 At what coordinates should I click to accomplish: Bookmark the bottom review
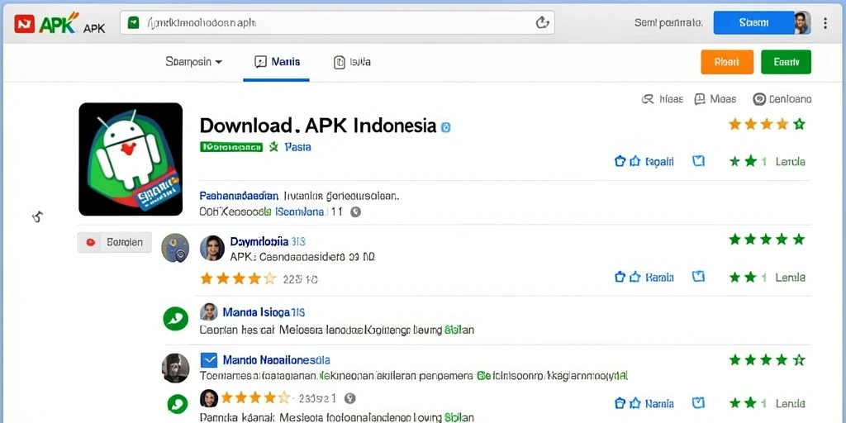698,402
